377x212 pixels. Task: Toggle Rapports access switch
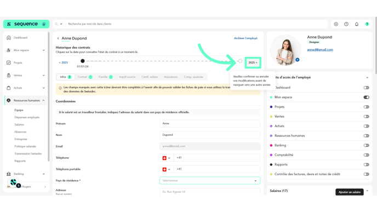[366, 165]
